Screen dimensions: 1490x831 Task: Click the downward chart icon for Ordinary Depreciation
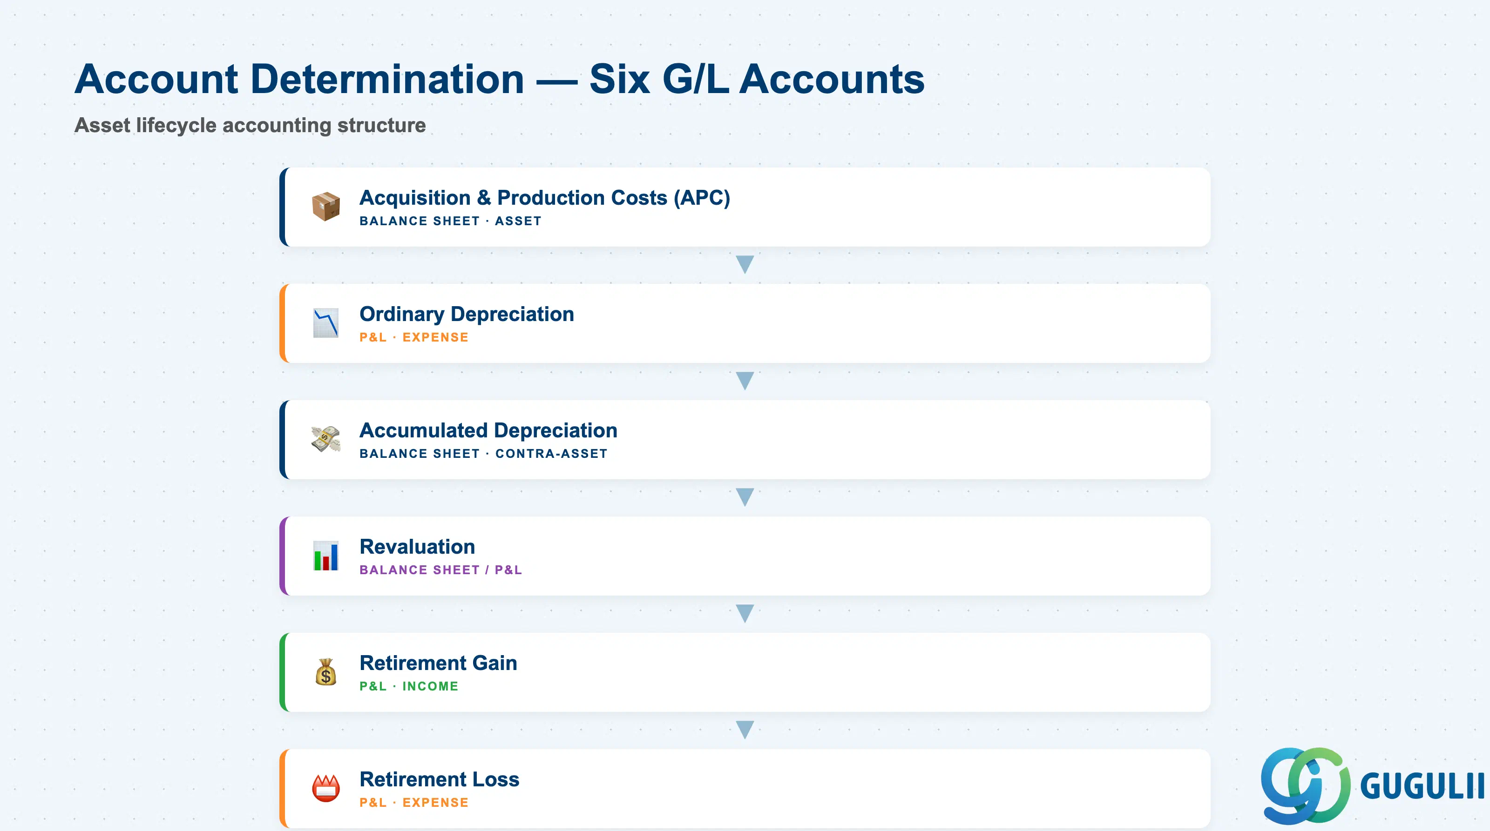(x=325, y=323)
